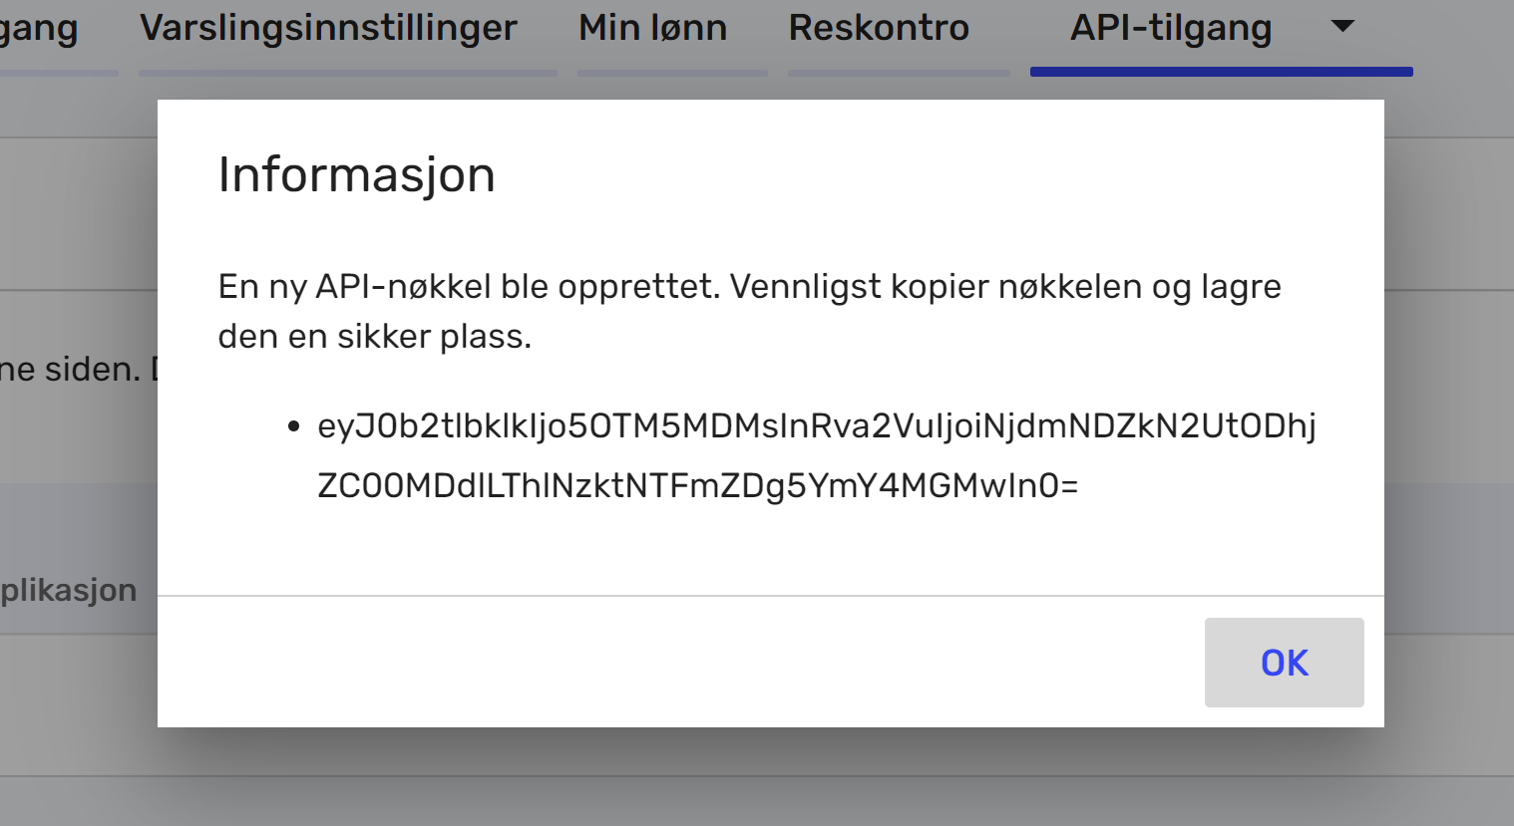Screen dimensions: 1514x826
Task: Confirm the Informasjon dialog with OK
Action: point(1284,662)
